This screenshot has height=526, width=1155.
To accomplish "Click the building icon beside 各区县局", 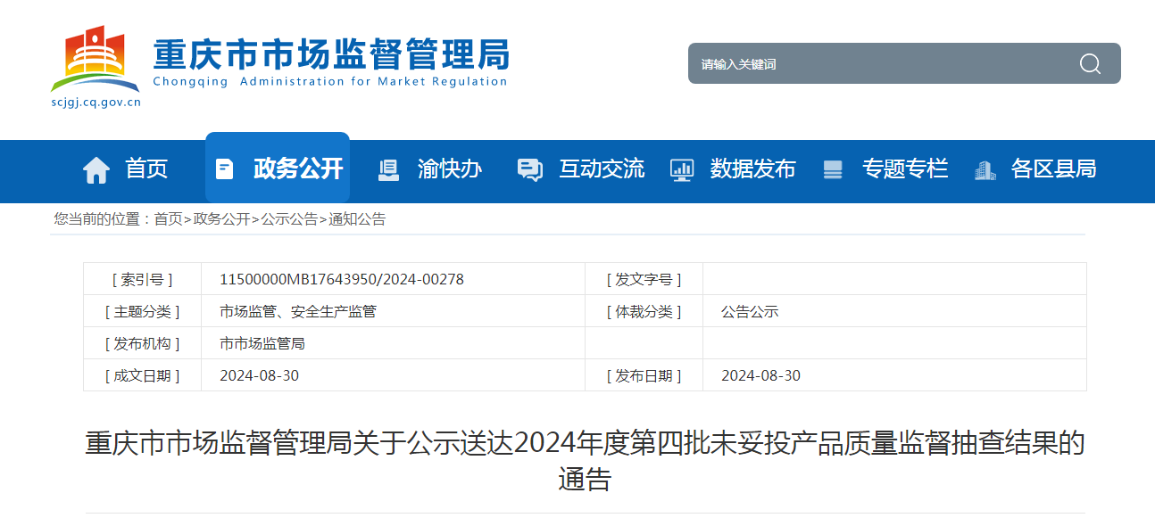I will 985,169.
